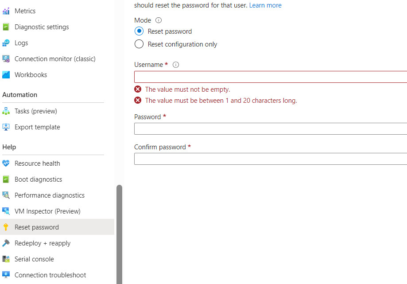Click the Redeploy + reapply hammer icon
407x284 pixels.
[6, 243]
